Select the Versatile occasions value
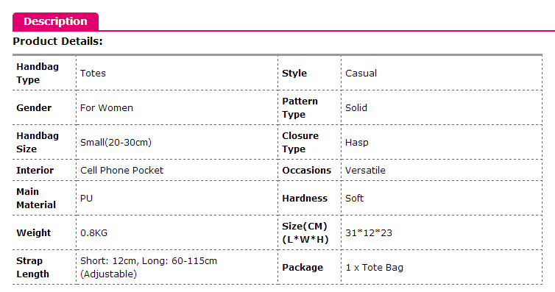The image size is (555, 292). (x=365, y=171)
